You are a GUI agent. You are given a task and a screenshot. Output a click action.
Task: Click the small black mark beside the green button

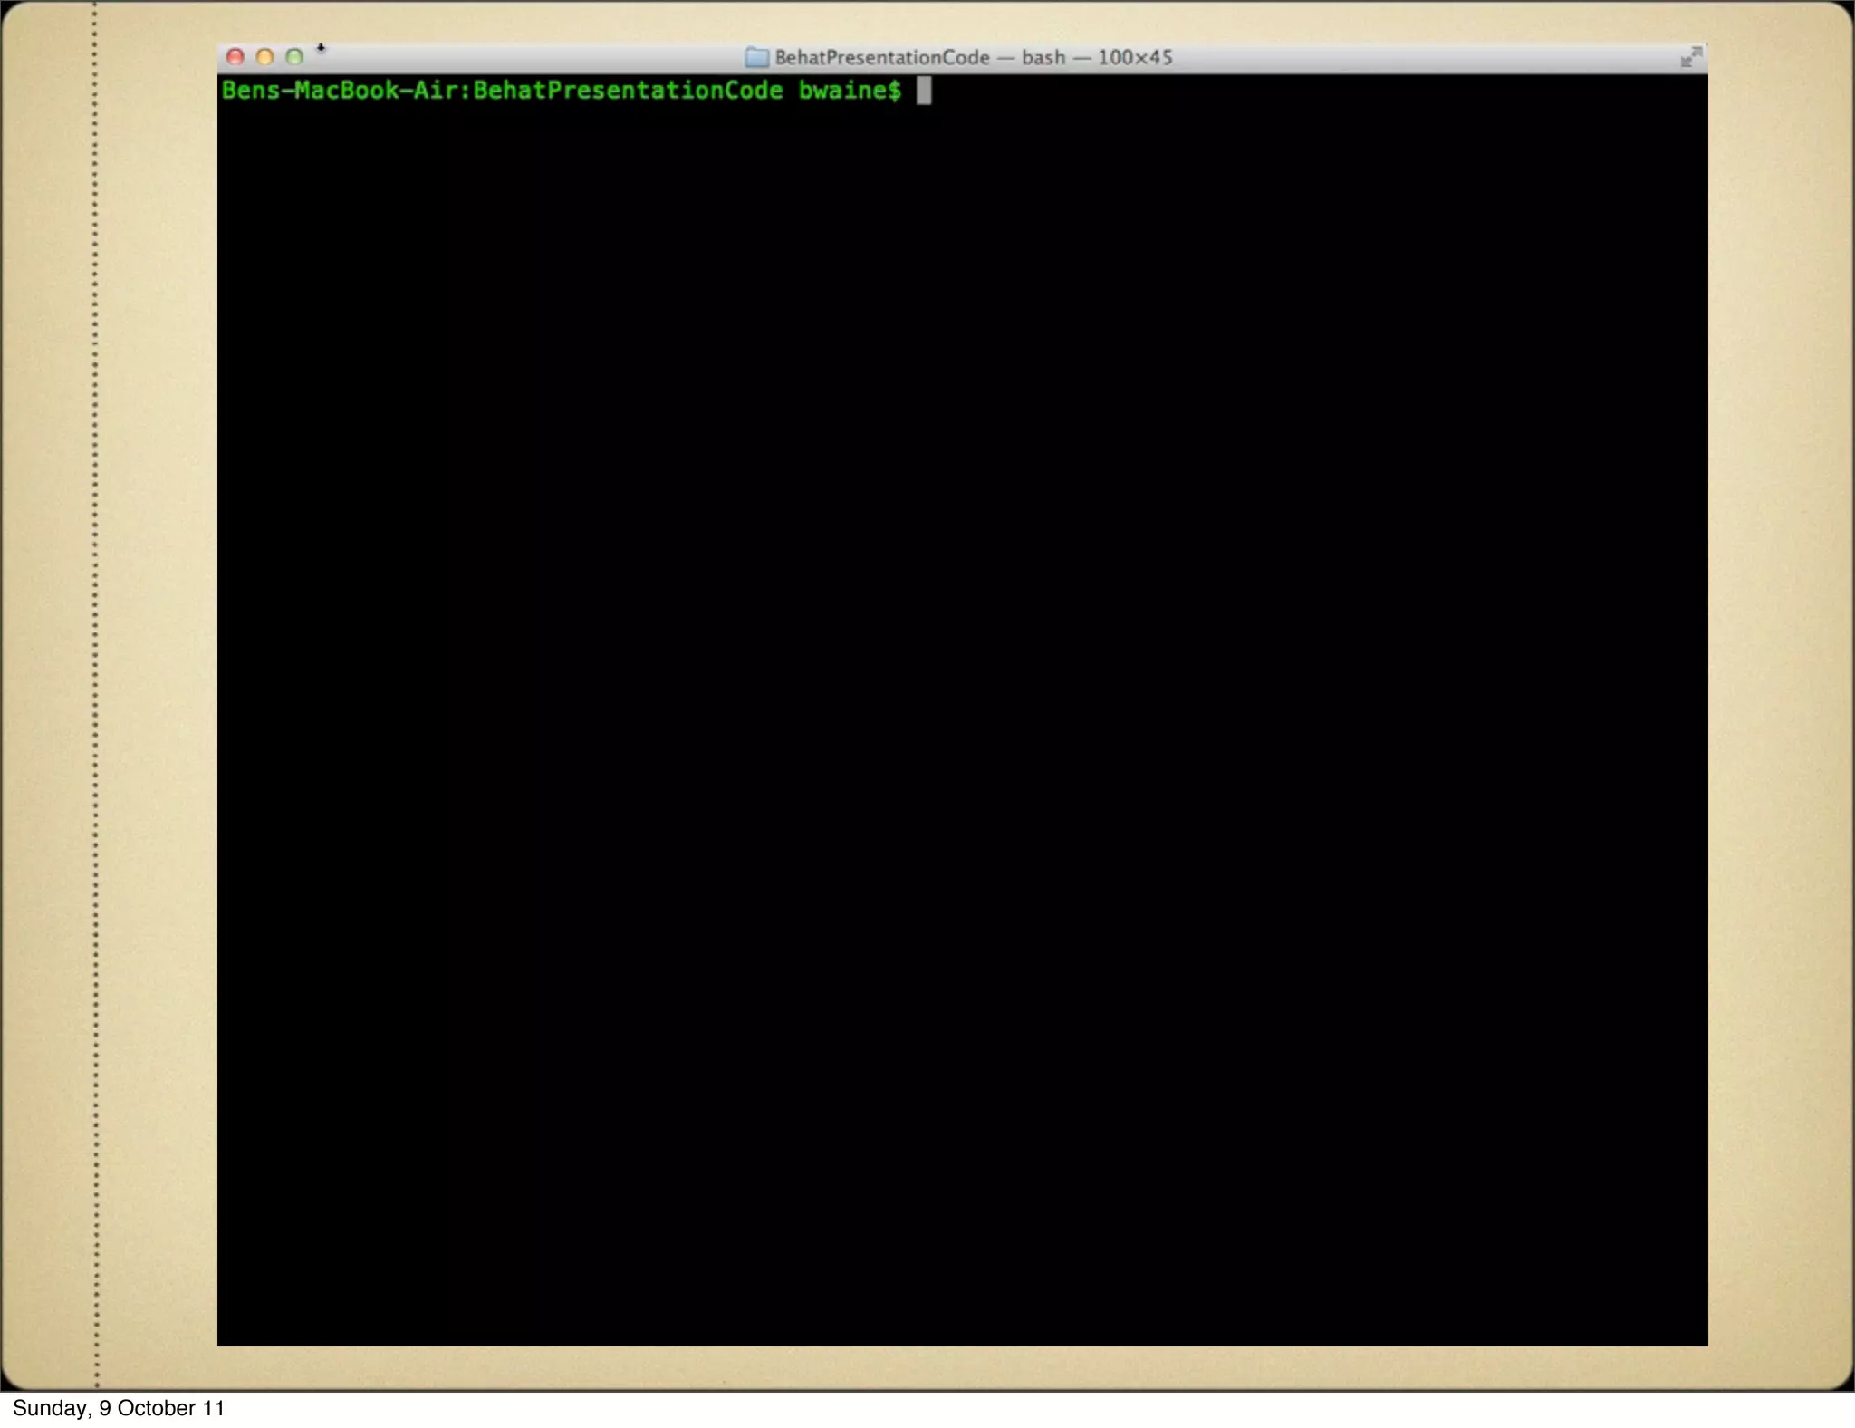(x=321, y=49)
